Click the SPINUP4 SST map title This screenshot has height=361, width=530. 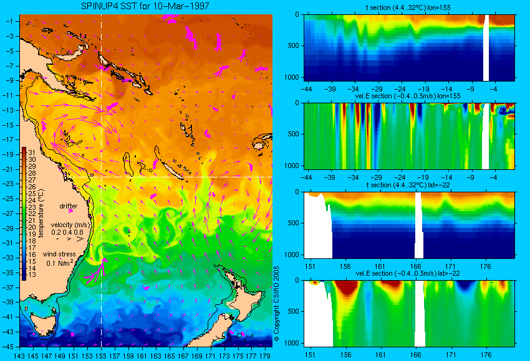(145, 6)
